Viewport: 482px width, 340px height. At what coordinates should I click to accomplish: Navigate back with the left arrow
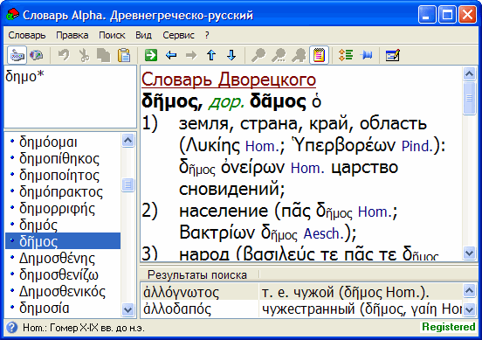(x=171, y=55)
